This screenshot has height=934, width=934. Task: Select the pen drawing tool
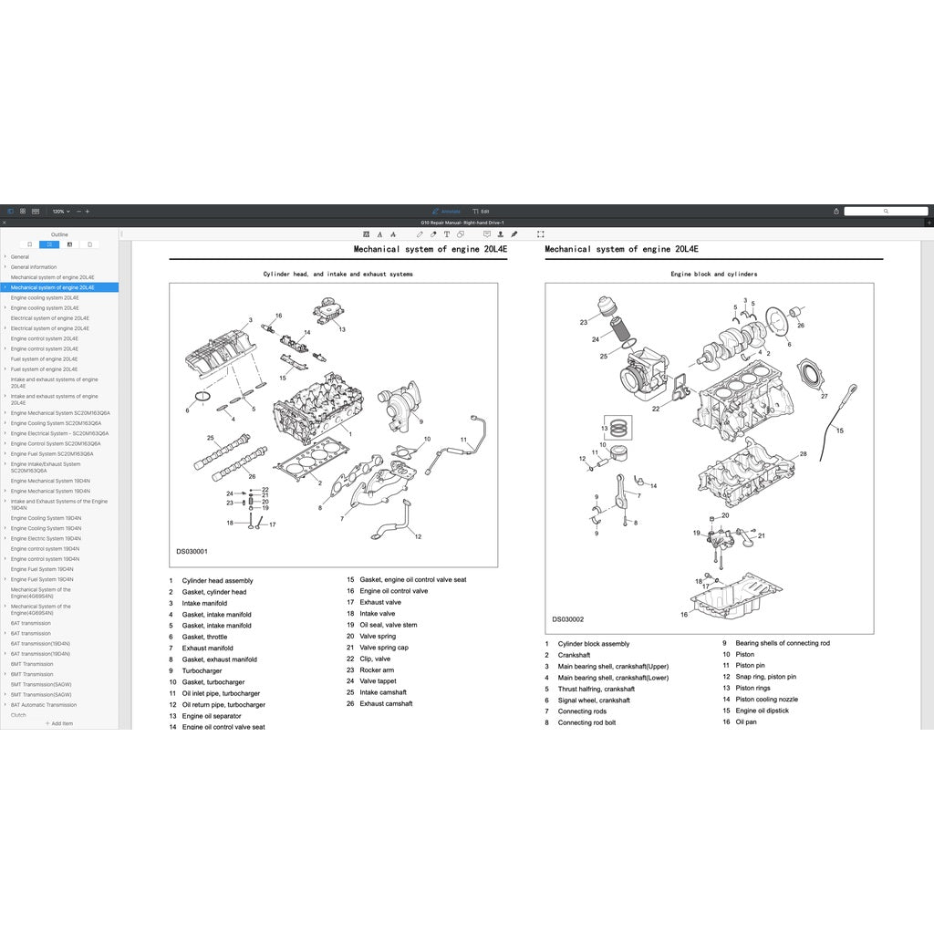point(419,234)
